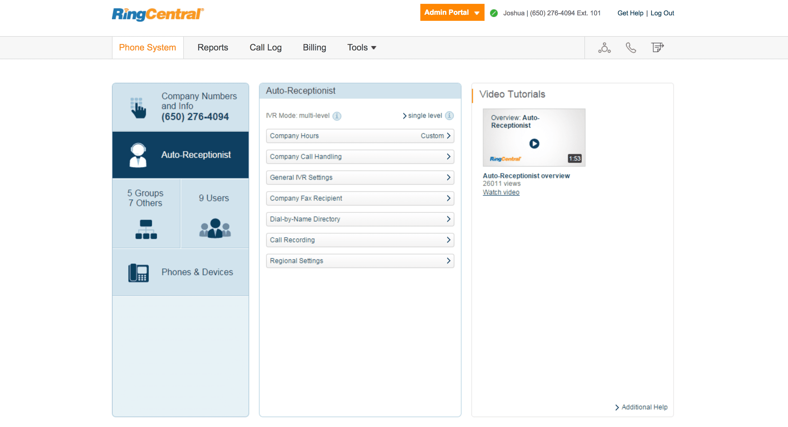Expand Company Hours Custom setting
788x427 pixels.
[x=360, y=136]
